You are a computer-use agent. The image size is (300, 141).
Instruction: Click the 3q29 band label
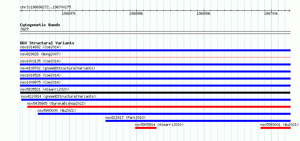(24, 29)
